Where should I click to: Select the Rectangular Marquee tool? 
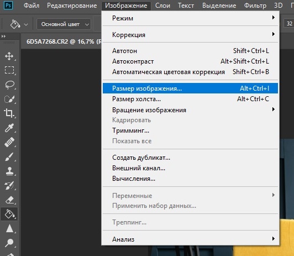pos(9,70)
